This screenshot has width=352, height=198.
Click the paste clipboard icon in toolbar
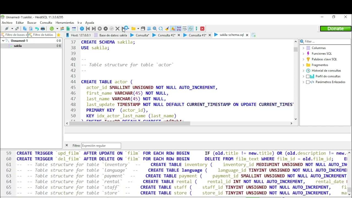click(x=31, y=29)
